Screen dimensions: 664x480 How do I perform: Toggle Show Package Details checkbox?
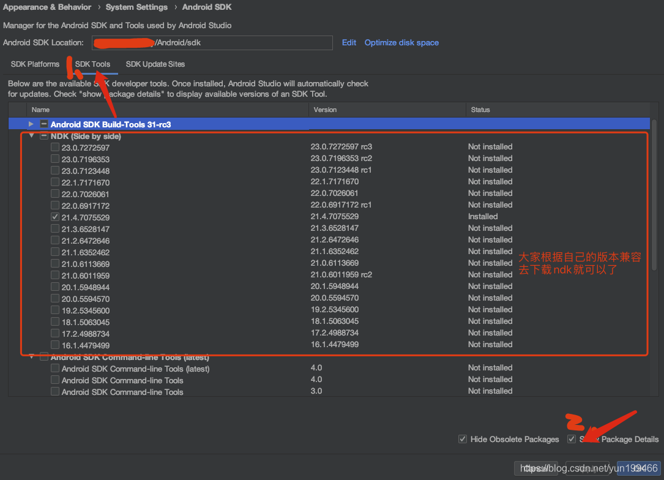coord(572,439)
